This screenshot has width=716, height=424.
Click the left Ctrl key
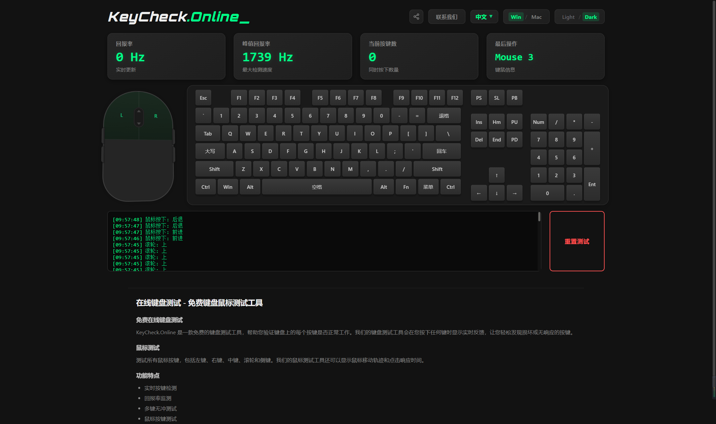(206, 187)
